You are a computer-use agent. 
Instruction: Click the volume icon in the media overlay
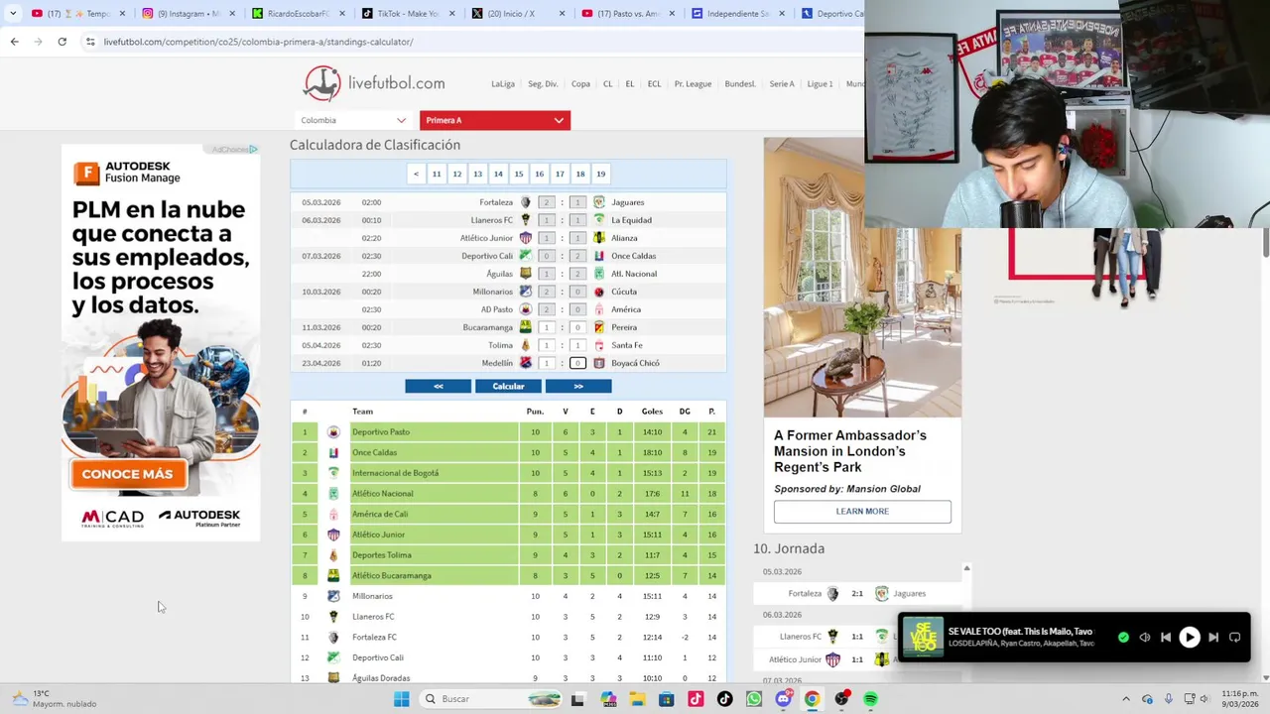tap(1144, 638)
